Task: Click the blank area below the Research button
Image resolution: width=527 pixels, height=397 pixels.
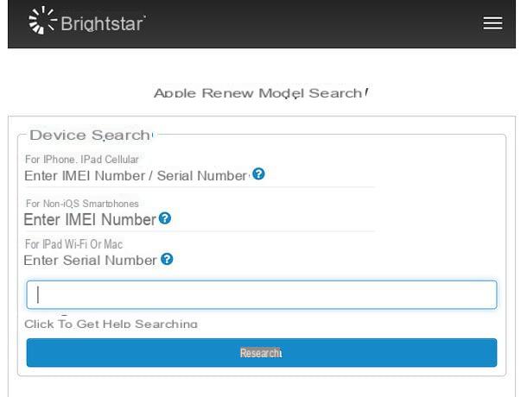Action: coord(262,387)
